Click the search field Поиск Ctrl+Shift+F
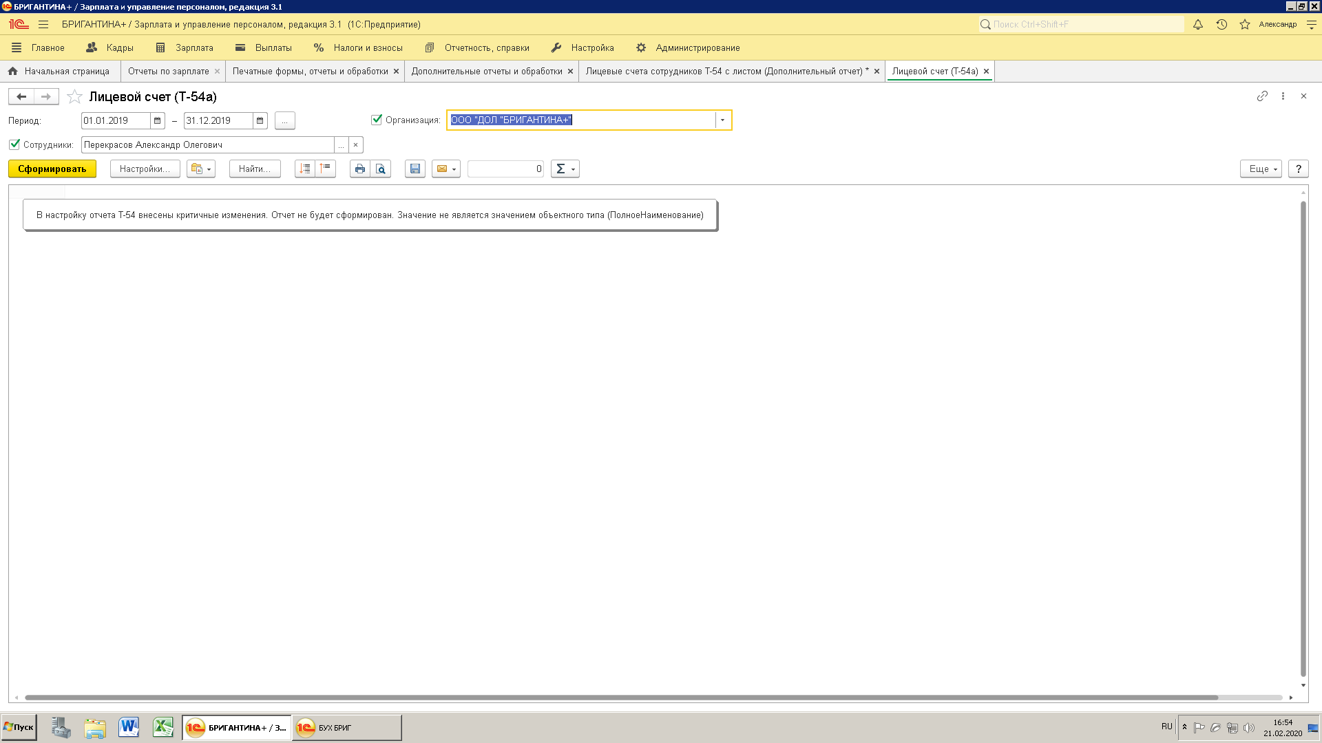 (1081, 24)
